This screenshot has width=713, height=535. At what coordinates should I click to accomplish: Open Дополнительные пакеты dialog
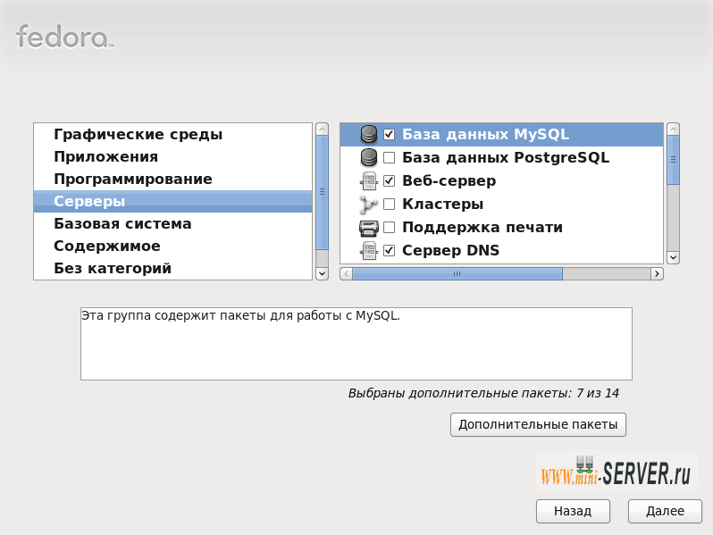point(538,424)
